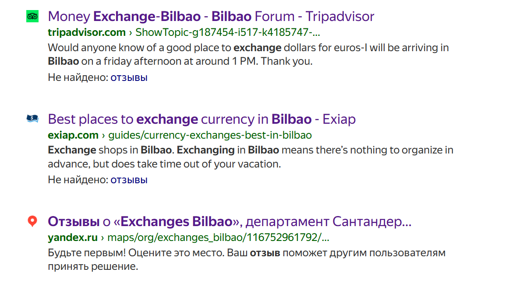Image resolution: width=509 pixels, height=293 pixels.
Task: Open Best places to exchange currency result
Action: click(201, 119)
